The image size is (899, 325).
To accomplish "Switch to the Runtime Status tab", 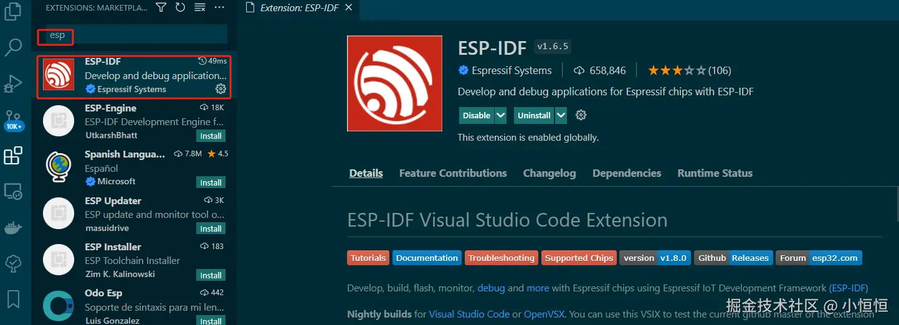I will (x=715, y=173).
